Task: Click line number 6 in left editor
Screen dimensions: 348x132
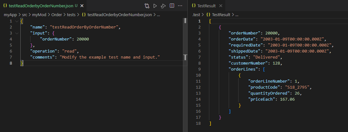Action: 11,51
